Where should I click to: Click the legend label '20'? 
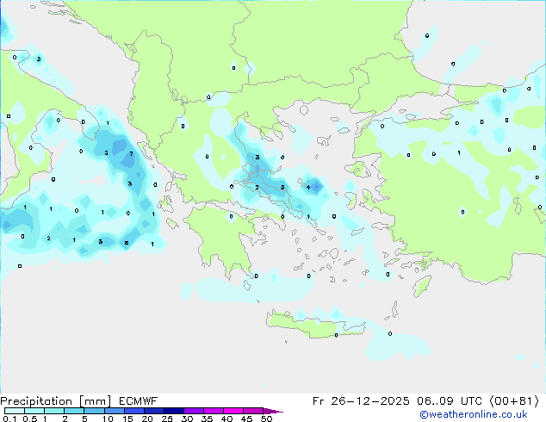click(x=147, y=419)
